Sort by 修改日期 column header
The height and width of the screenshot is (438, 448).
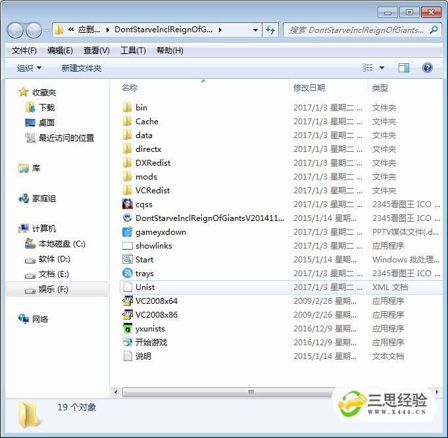309,88
